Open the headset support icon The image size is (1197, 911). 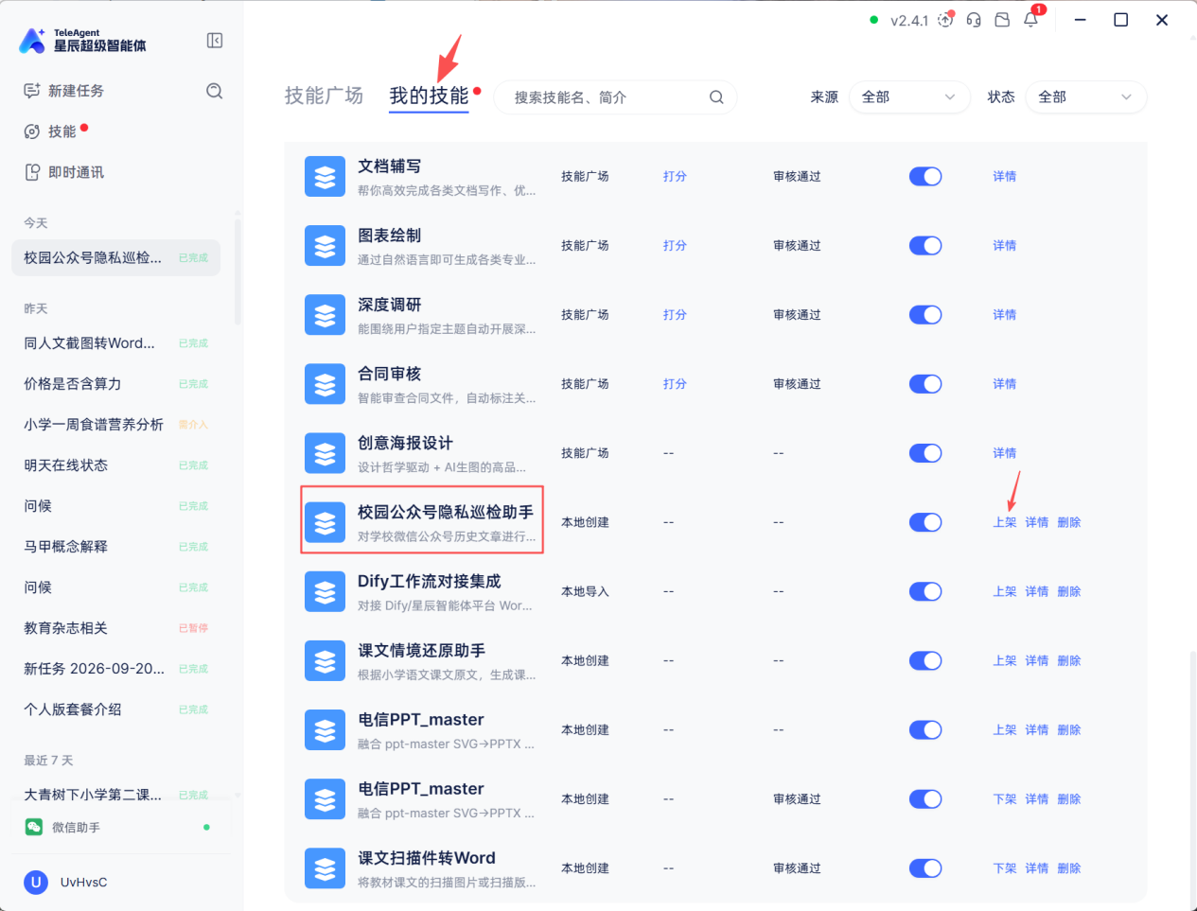(974, 20)
